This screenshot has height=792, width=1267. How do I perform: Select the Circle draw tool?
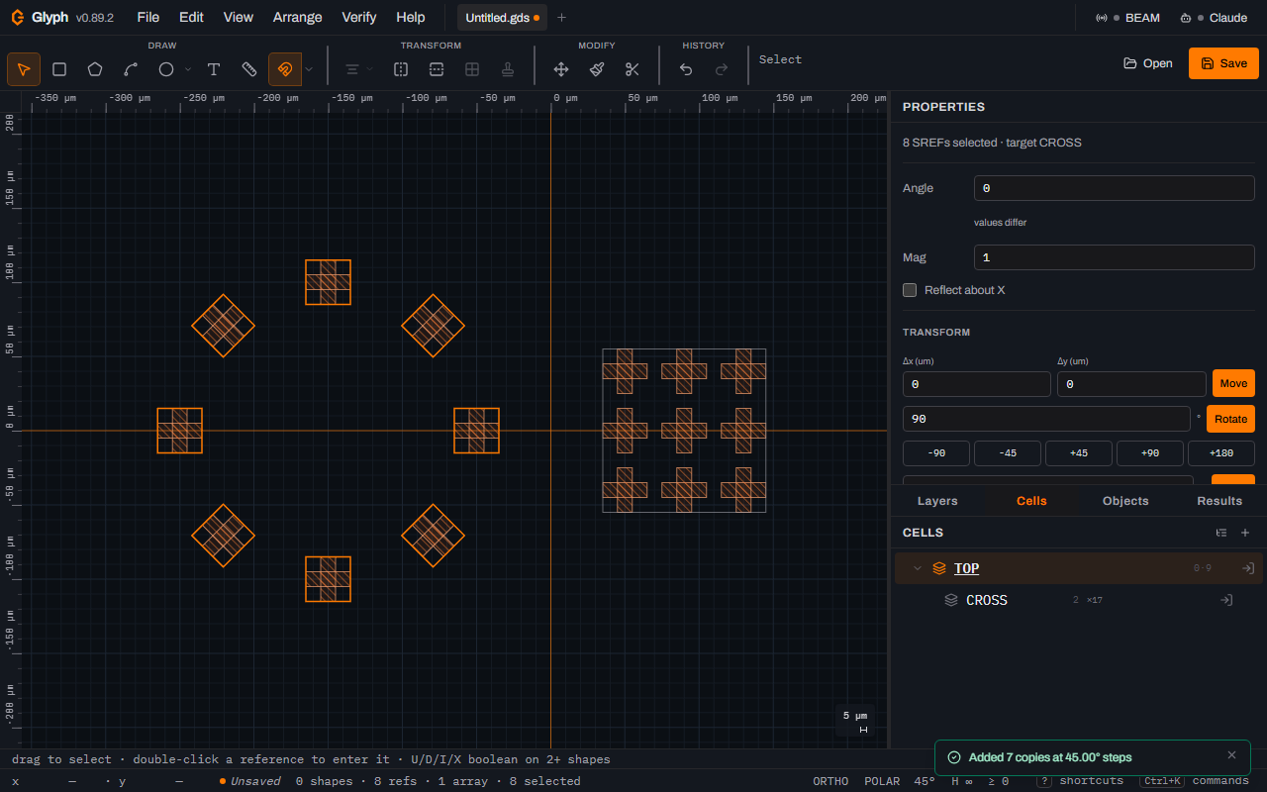pyautogui.click(x=166, y=69)
